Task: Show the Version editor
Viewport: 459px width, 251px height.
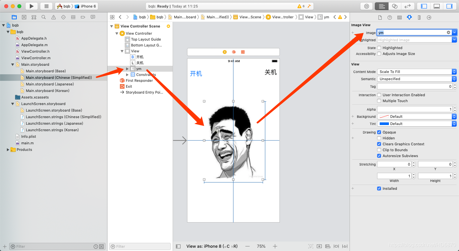Action: click(408, 6)
